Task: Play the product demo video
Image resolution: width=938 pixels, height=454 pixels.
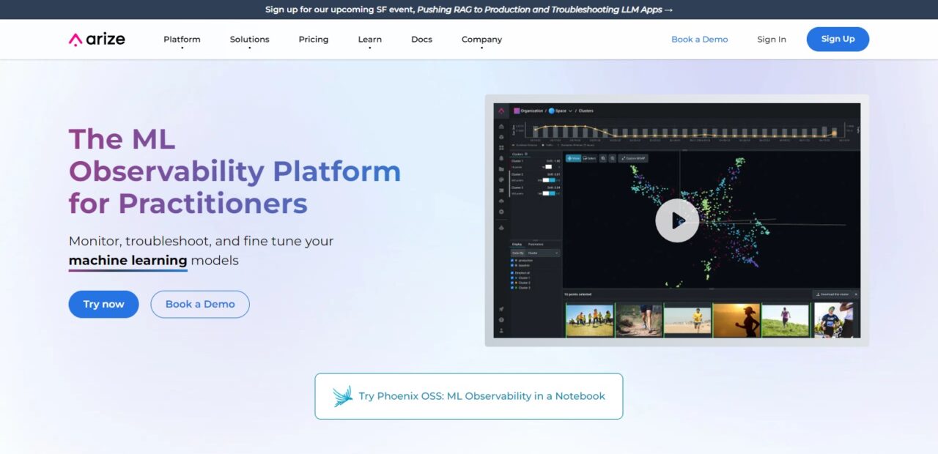Action: coord(676,220)
